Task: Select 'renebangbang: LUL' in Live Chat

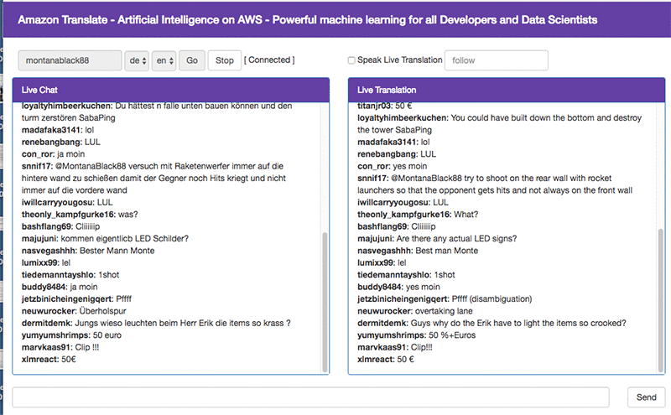Action: [60, 142]
